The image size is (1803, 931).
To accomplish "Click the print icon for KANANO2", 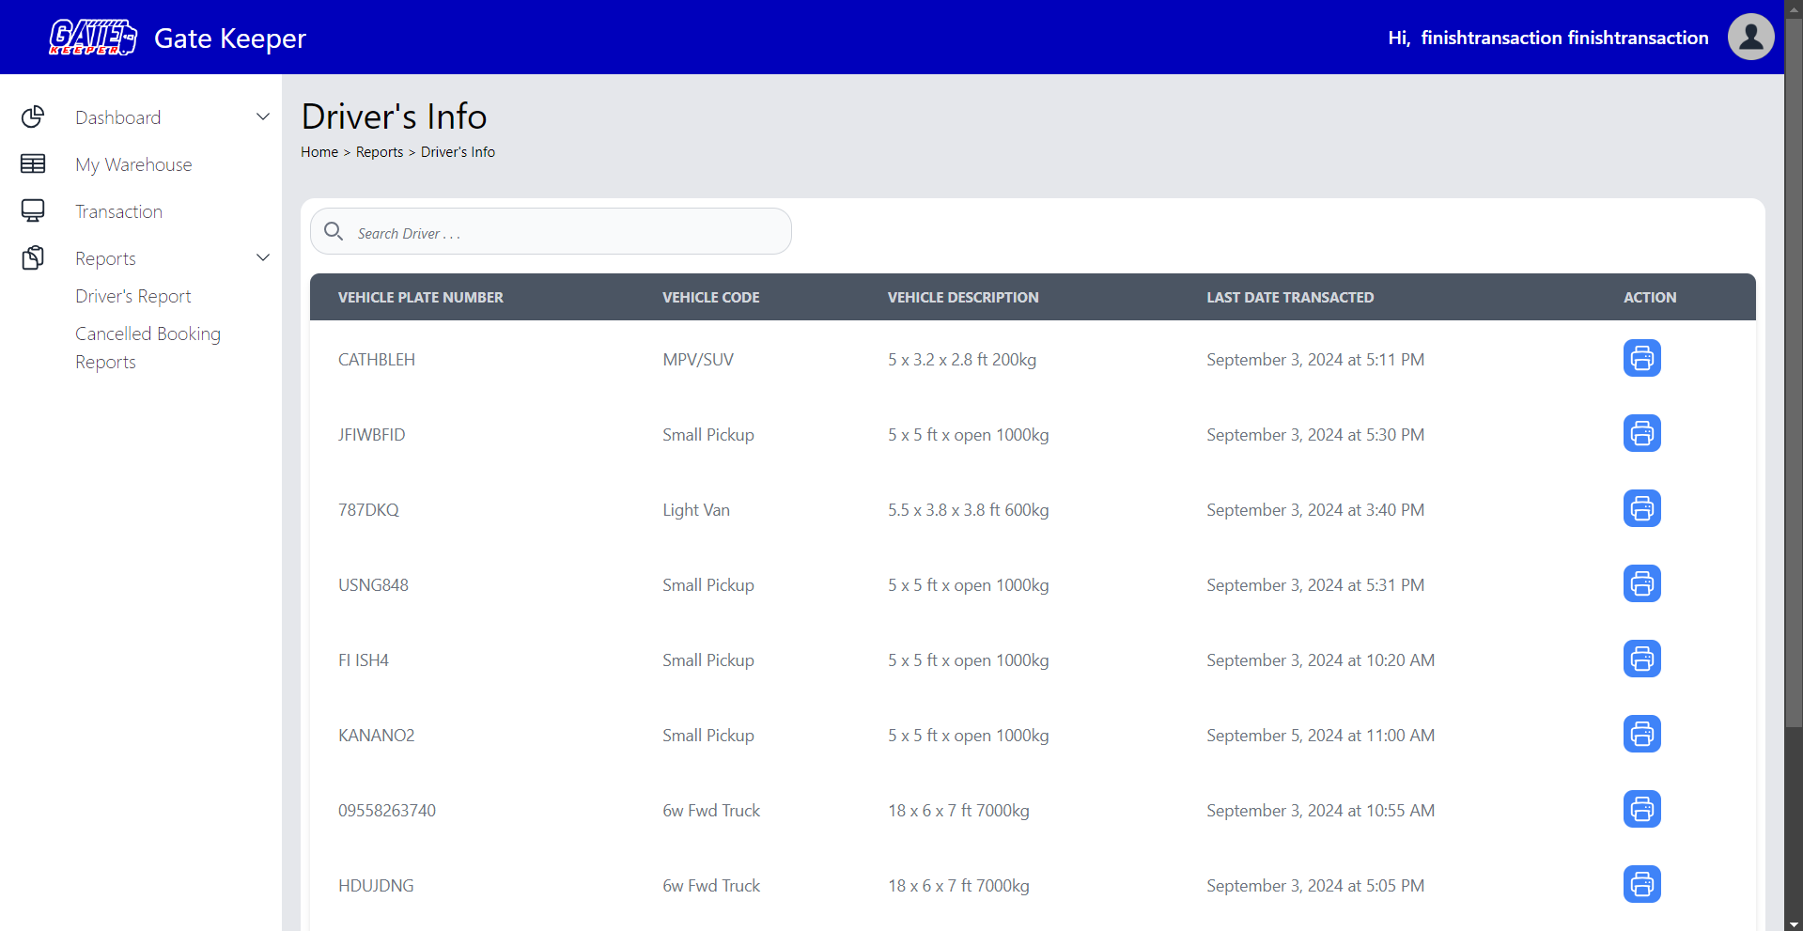I will [x=1641, y=734].
